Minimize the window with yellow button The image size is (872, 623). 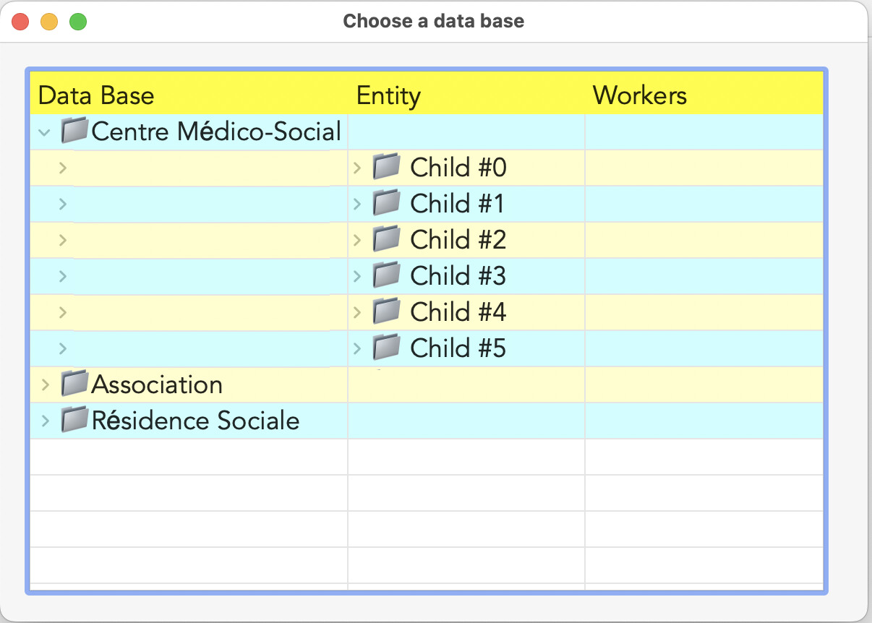click(49, 22)
